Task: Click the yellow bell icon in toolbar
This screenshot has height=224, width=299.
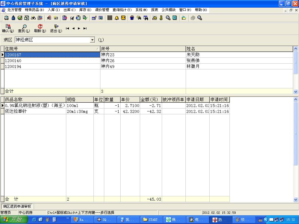Action: point(117,18)
